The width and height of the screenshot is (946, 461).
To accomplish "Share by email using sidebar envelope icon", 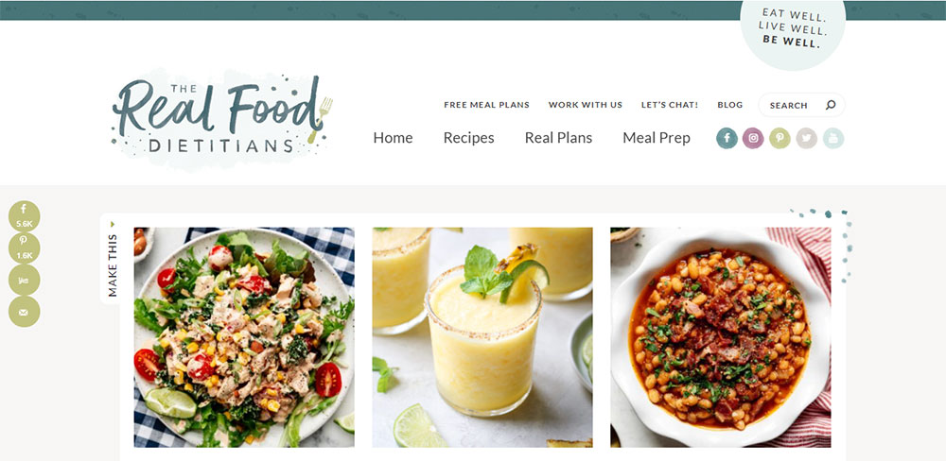I will click(25, 312).
